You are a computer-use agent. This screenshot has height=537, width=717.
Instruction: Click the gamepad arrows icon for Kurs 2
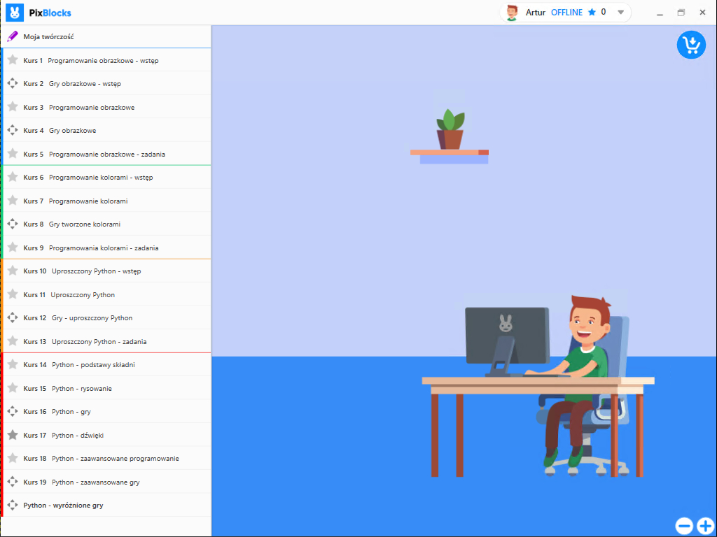[13, 83]
